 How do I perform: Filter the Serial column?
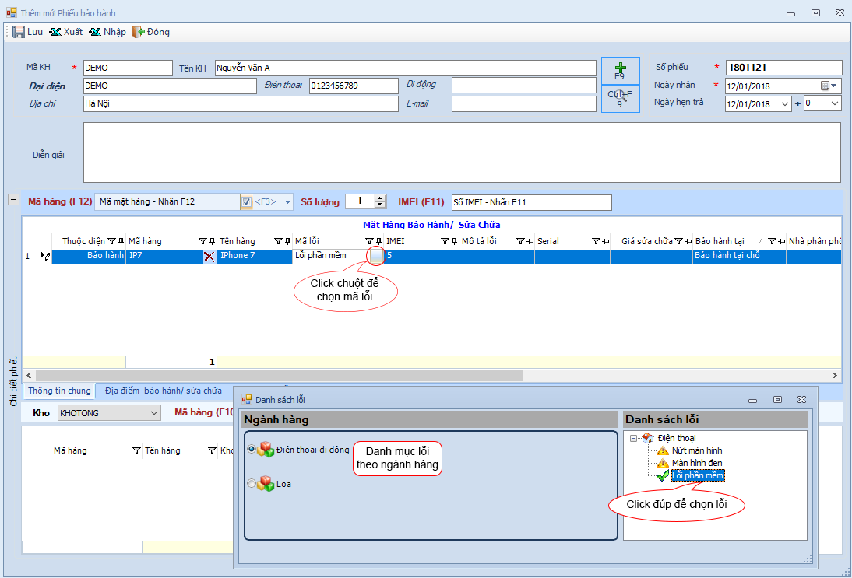(596, 241)
